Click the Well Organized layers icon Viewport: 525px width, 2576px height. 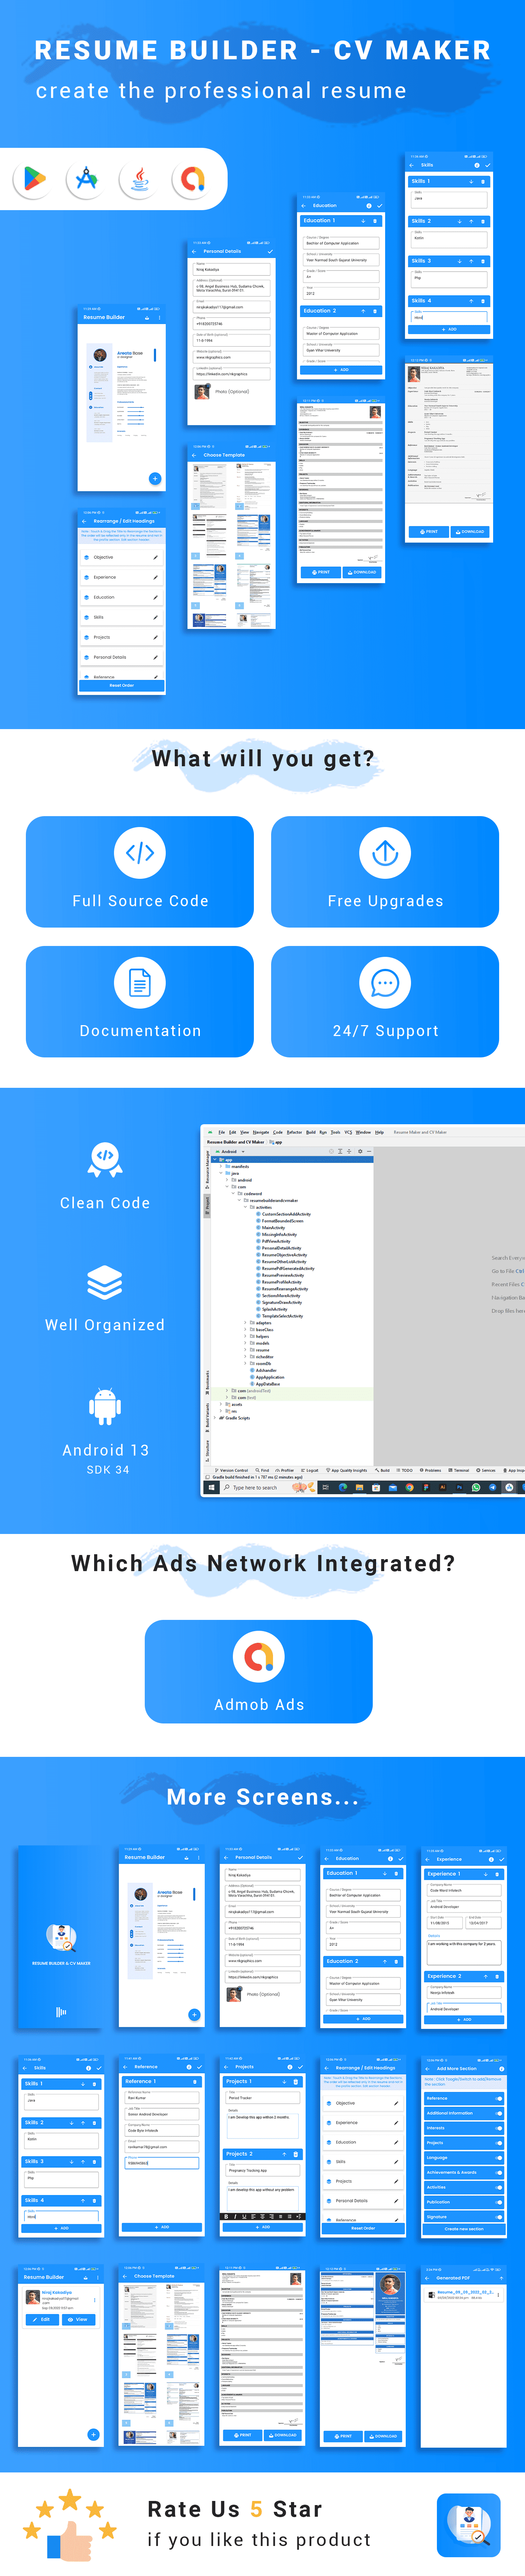click(105, 1282)
